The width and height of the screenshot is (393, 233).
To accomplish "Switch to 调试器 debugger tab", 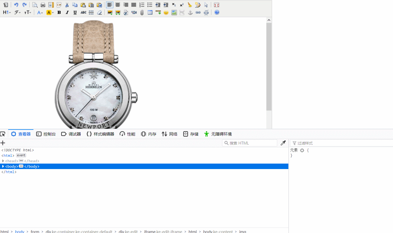I will 71,134.
